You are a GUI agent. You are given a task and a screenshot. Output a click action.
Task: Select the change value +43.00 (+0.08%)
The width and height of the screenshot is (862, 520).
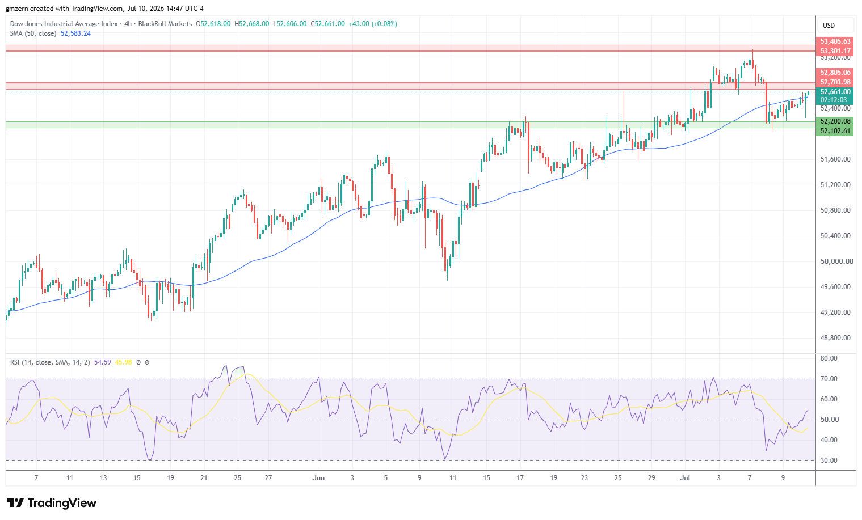tap(373, 24)
